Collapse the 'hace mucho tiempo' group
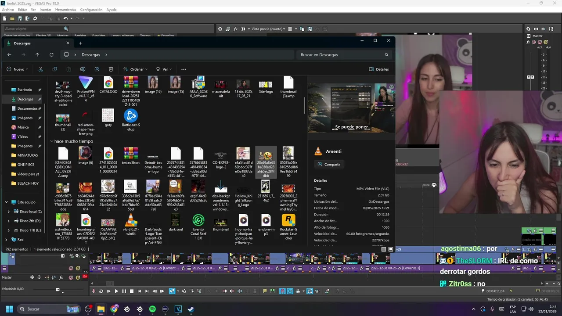Image resolution: width=562 pixels, height=316 pixels. click(x=51, y=141)
